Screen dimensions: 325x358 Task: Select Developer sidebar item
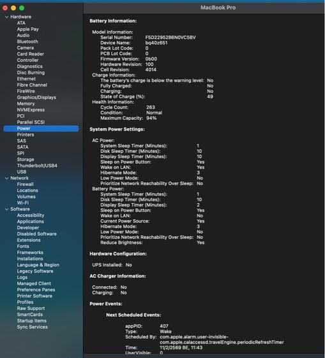point(28,227)
